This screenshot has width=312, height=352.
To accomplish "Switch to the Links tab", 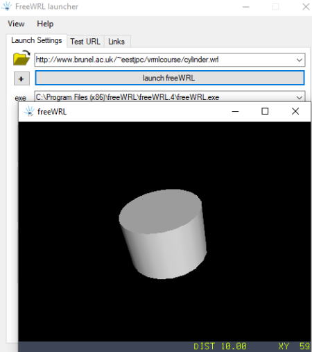I will pos(116,42).
